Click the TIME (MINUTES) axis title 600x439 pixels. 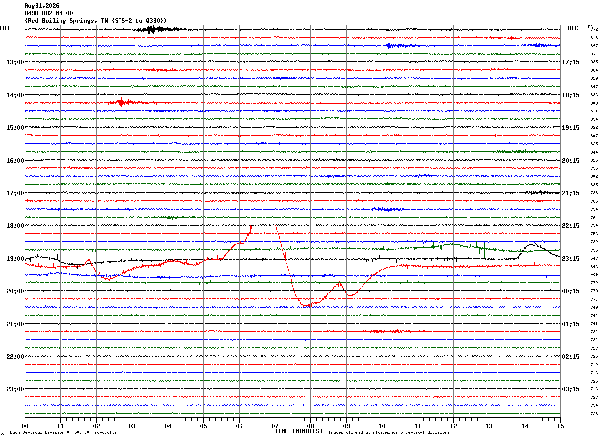point(299,431)
